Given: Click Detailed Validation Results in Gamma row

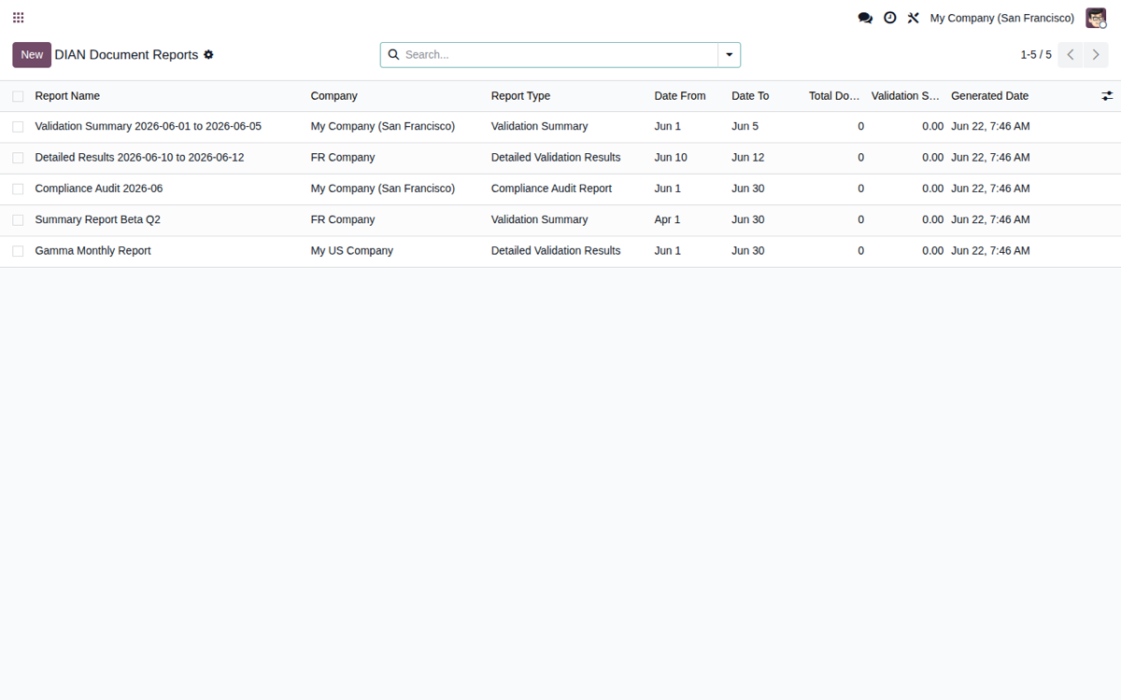Looking at the screenshot, I should point(556,251).
